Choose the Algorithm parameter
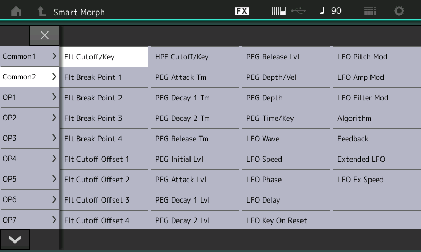 click(x=377, y=118)
